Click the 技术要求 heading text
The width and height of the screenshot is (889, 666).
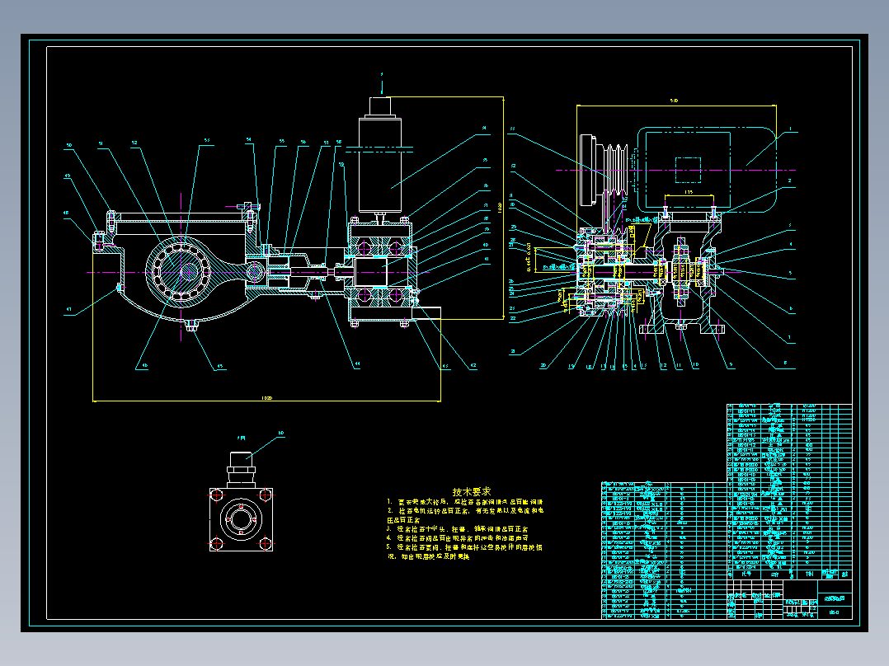[471, 492]
